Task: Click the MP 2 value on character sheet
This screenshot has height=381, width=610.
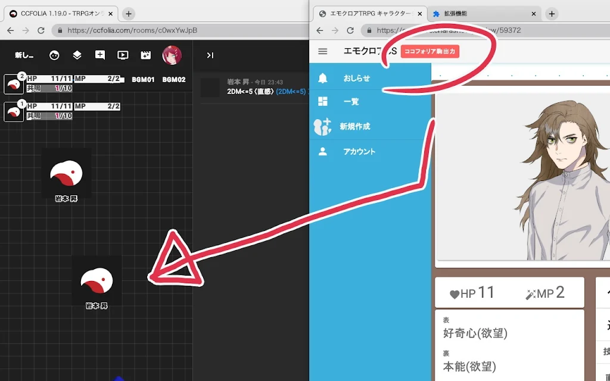Action: click(544, 293)
